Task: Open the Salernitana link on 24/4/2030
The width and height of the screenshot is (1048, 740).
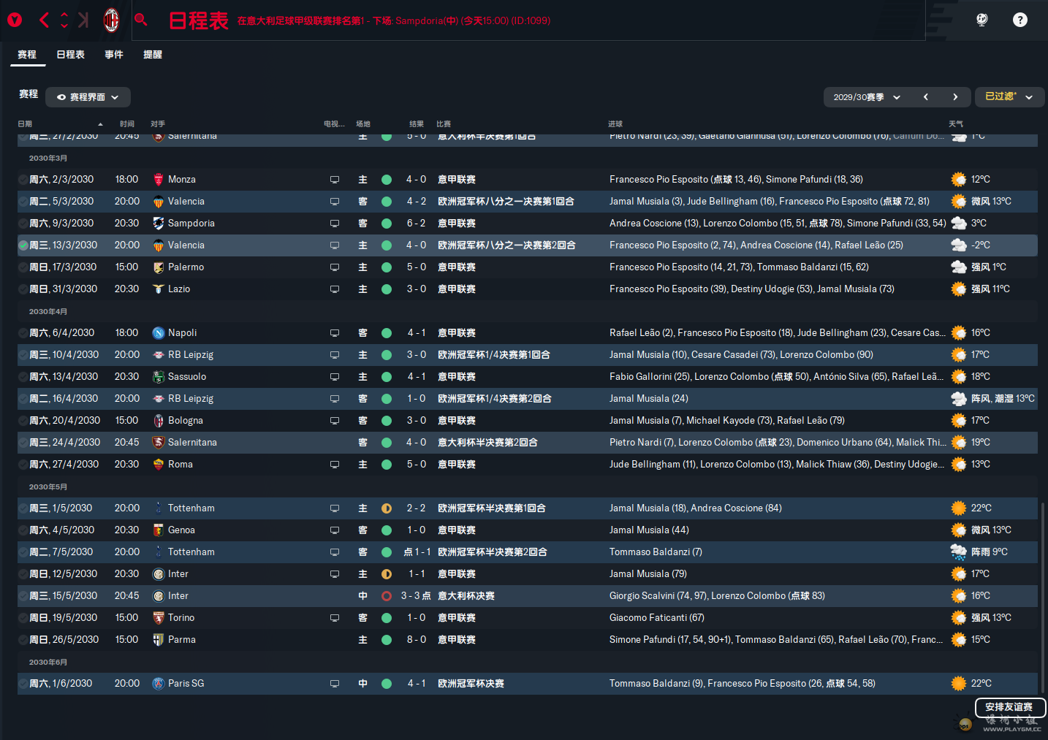Action: [192, 443]
